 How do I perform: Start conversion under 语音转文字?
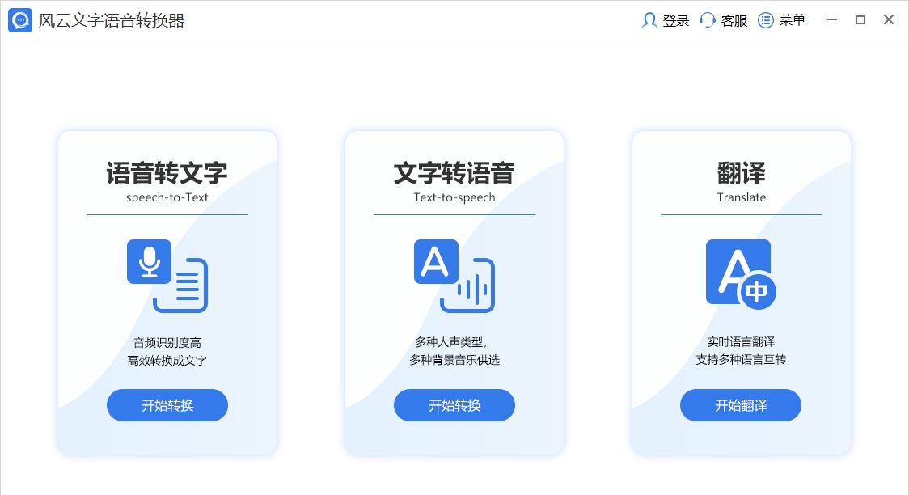coord(167,405)
